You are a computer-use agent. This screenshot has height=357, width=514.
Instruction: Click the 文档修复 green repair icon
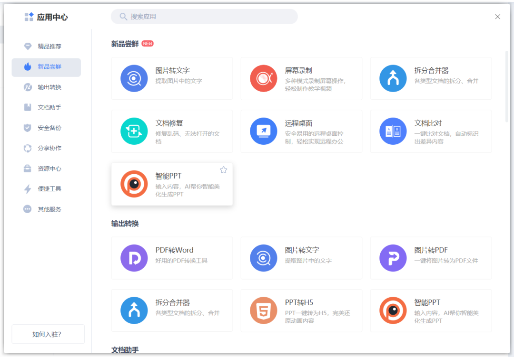tap(134, 131)
